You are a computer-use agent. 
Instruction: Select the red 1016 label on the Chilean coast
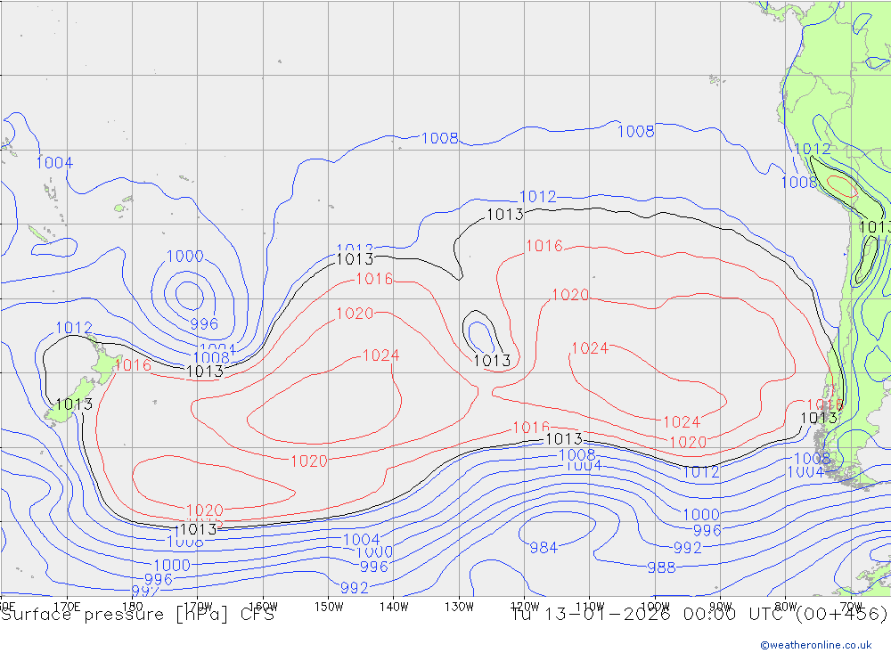[824, 404]
